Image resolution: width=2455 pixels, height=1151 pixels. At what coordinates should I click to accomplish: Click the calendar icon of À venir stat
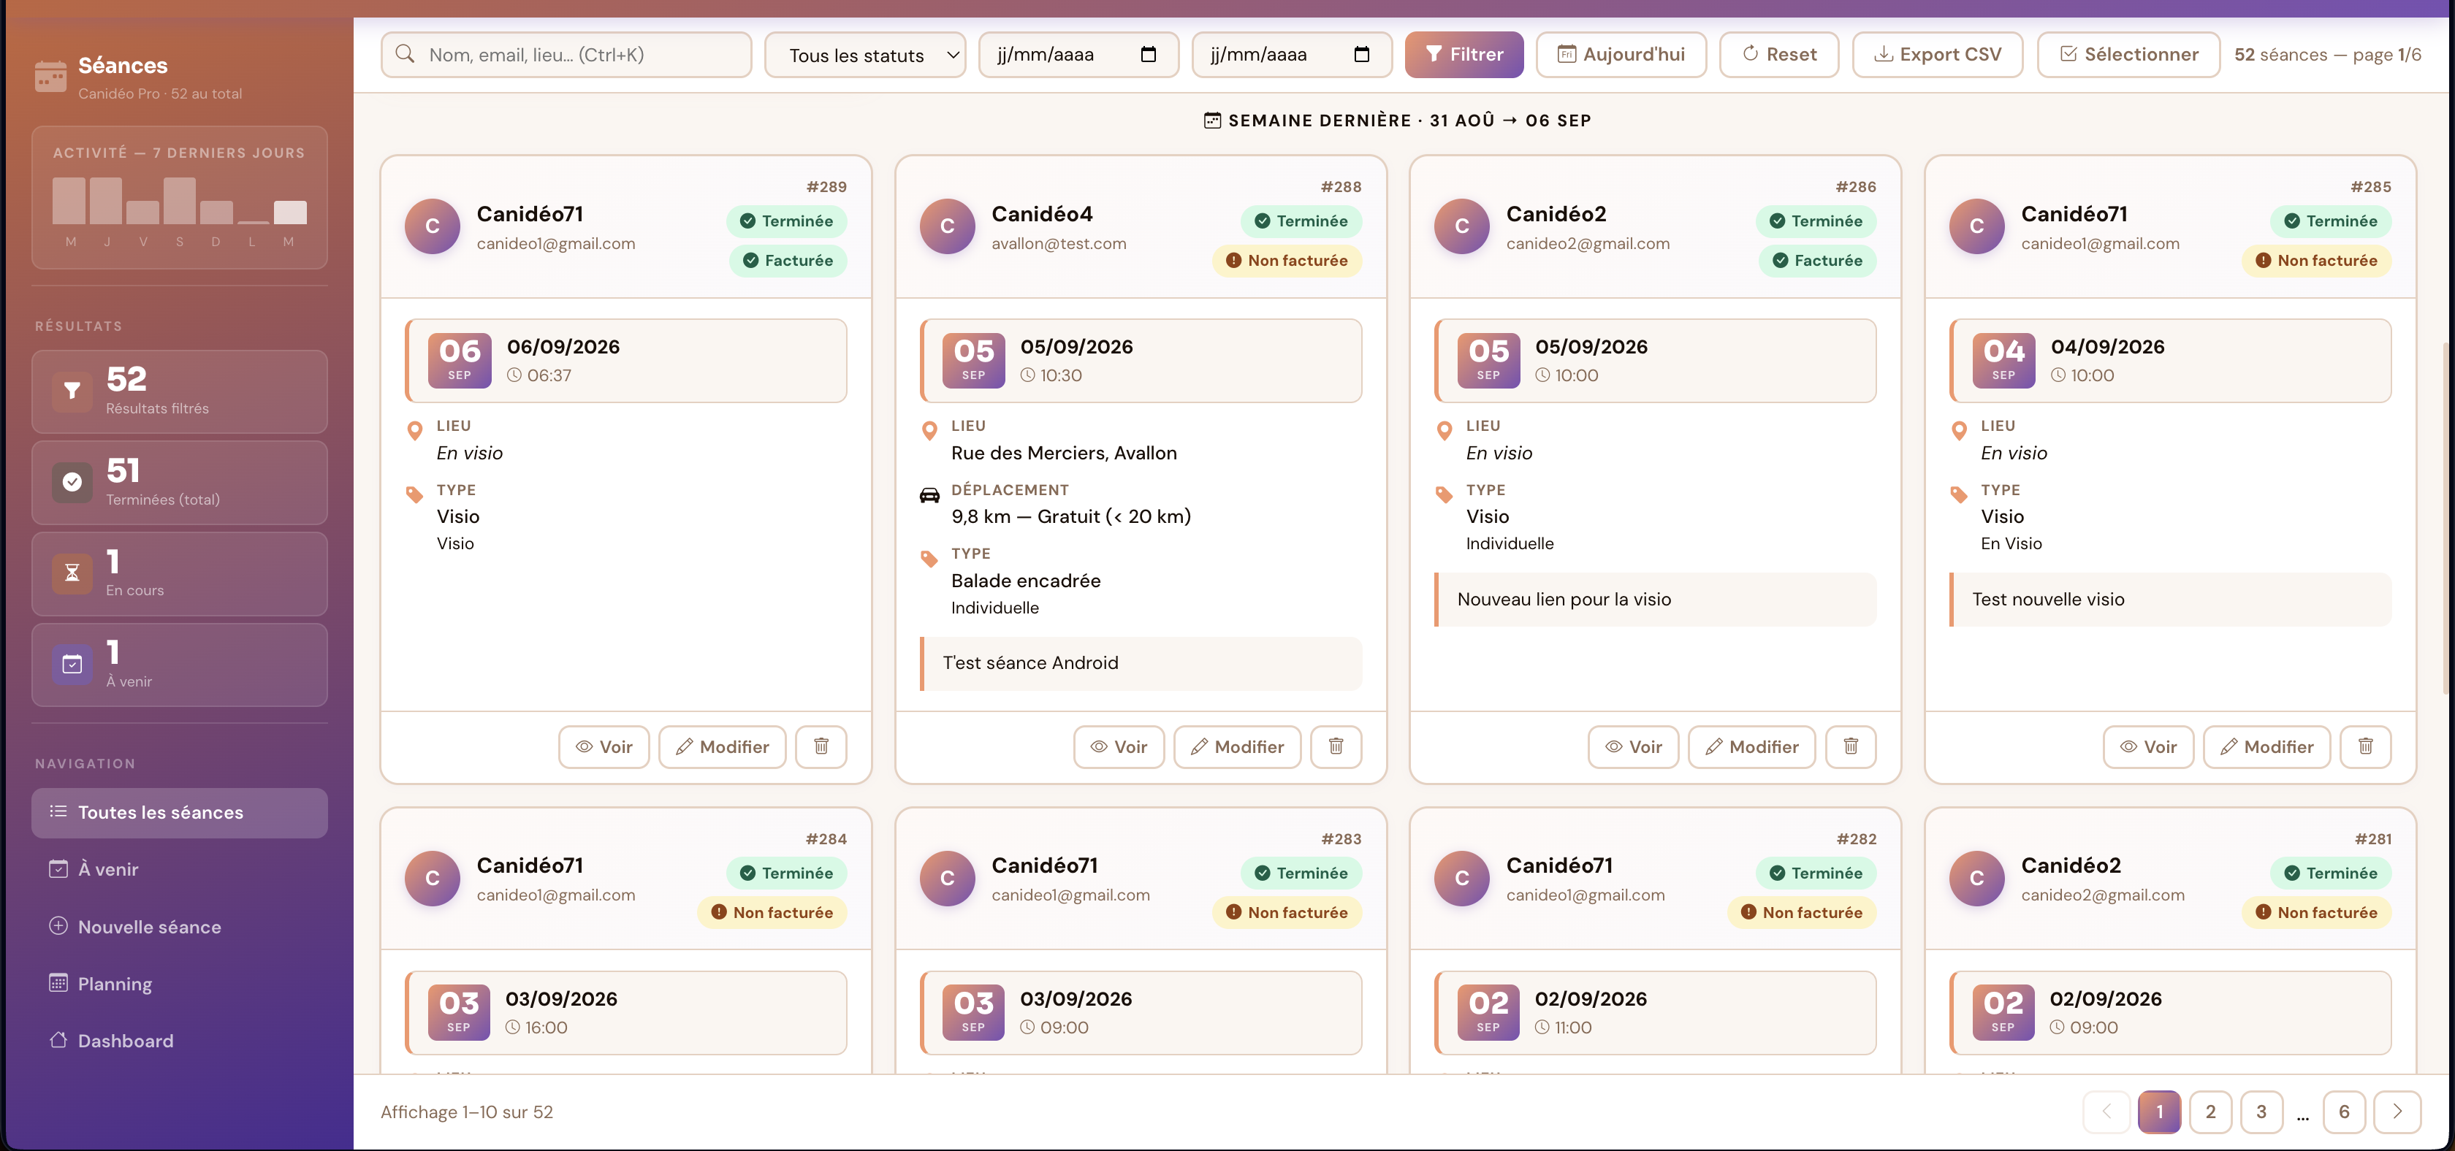(x=72, y=664)
